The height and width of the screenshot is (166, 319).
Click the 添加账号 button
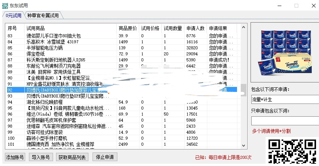[15, 157]
